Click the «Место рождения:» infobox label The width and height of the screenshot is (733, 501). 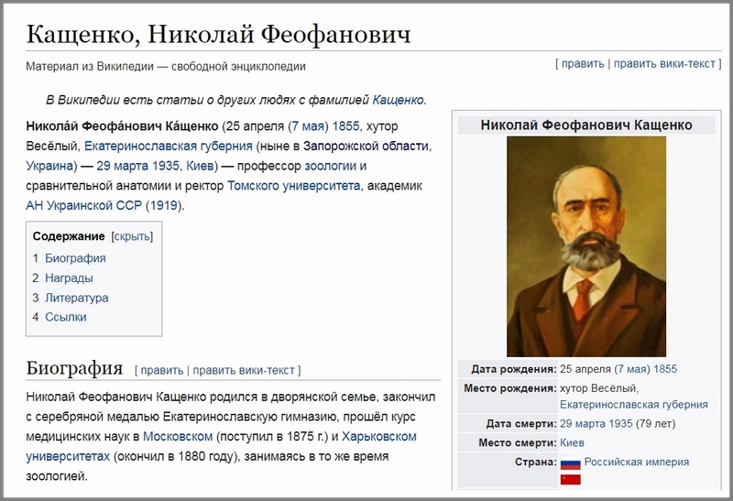tap(510, 388)
